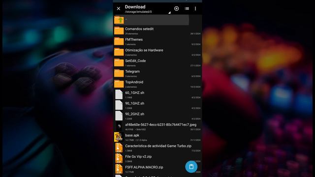Image resolution: width=315 pixels, height=177 pixels.
Task: Click document icon of 90_1GHZ.sh
Action: coord(119,105)
